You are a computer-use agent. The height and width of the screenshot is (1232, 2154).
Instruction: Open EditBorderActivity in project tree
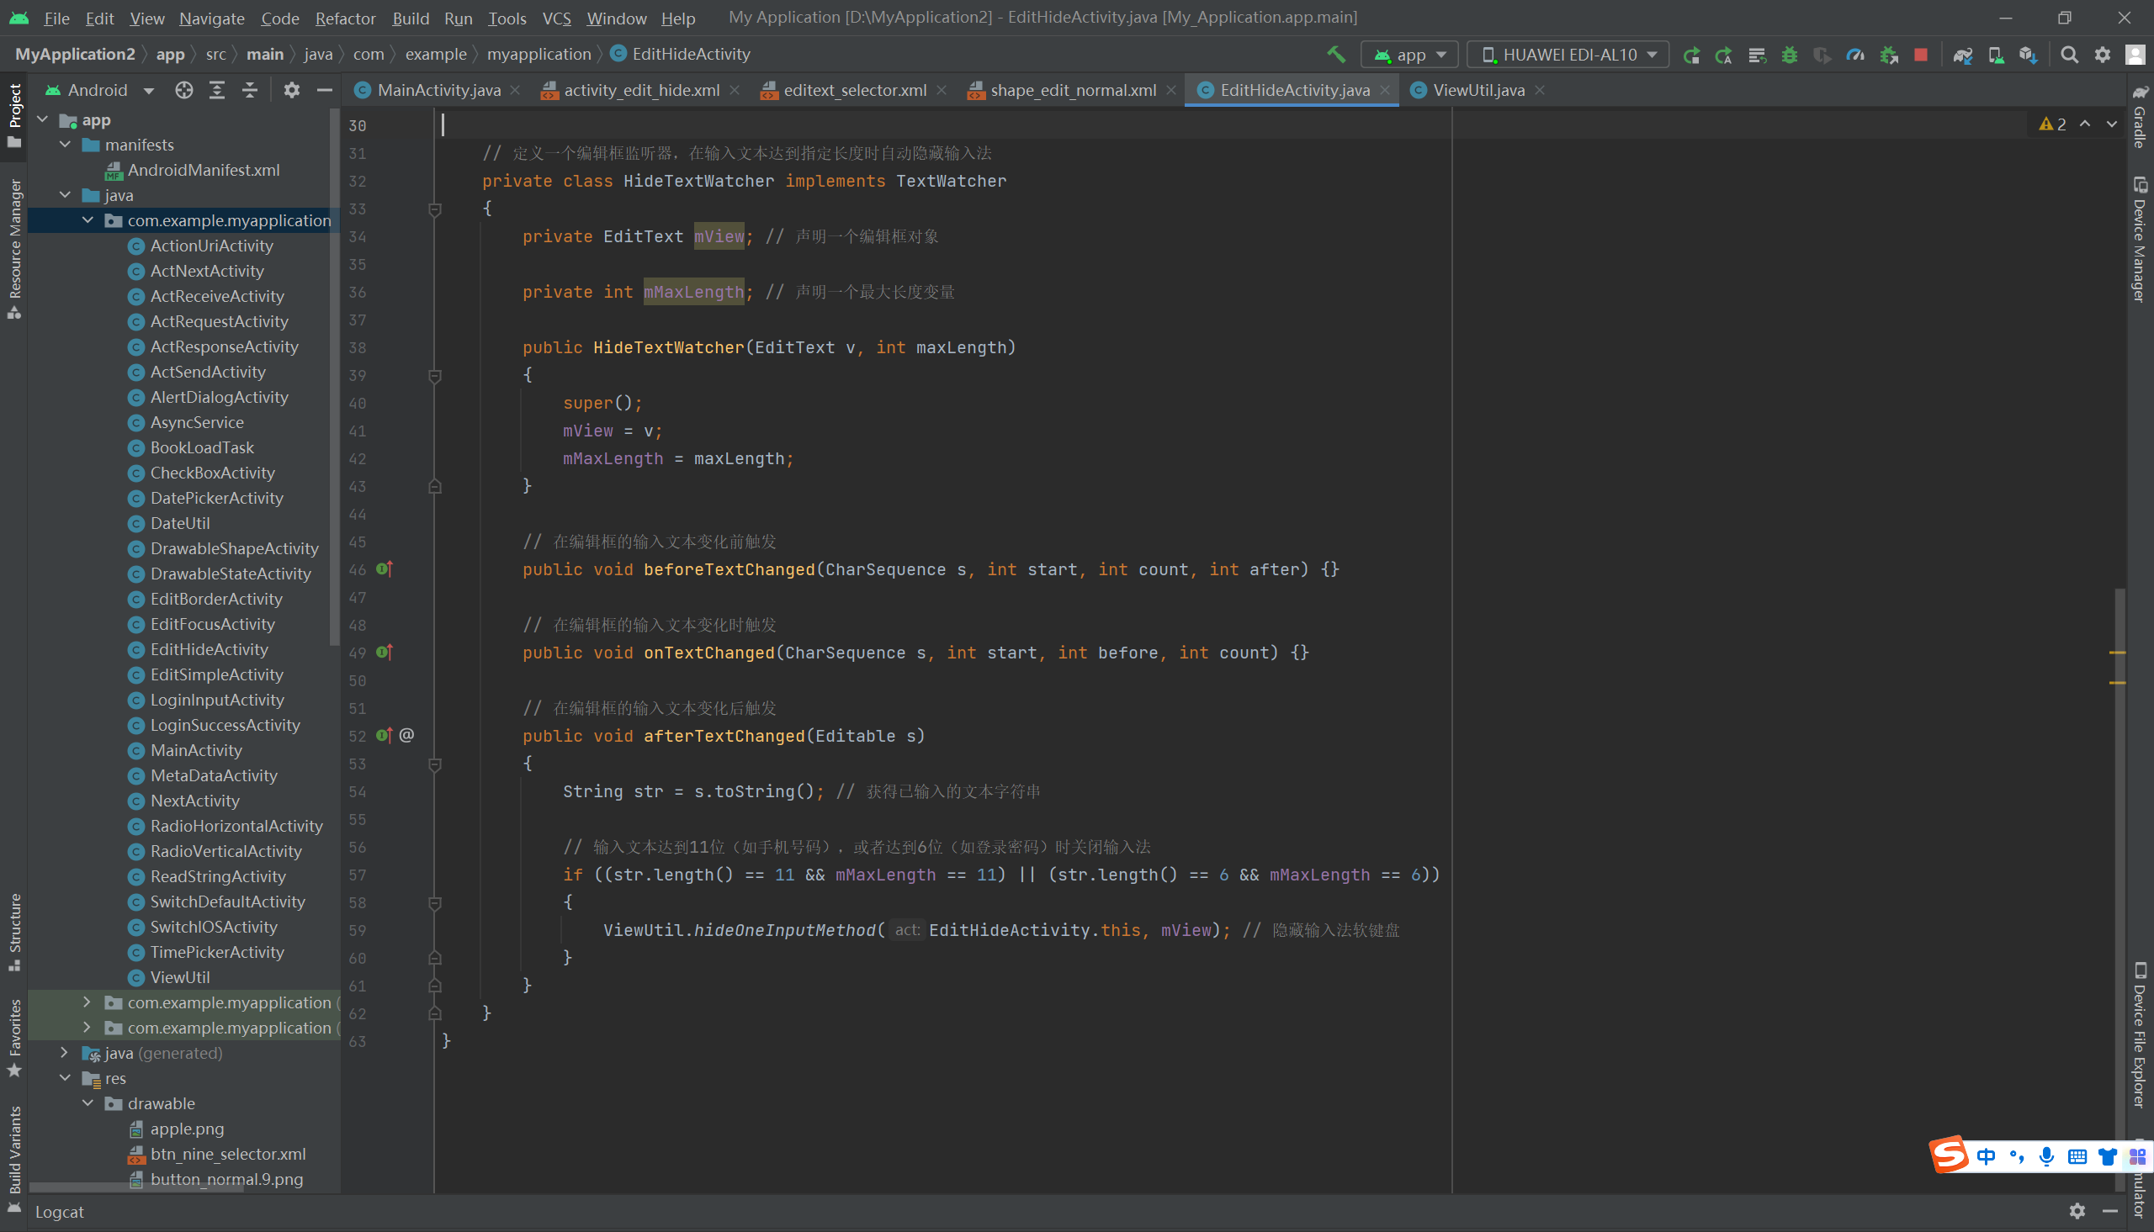point(216,599)
